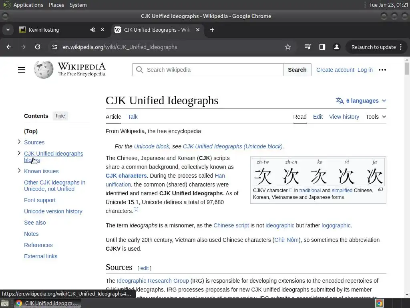
Task: Open the media controls icon in Chrome toolbar
Action: click(308, 47)
